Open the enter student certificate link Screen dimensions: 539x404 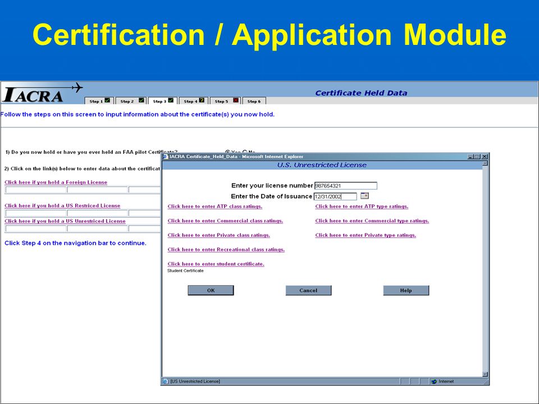(x=216, y=264)
